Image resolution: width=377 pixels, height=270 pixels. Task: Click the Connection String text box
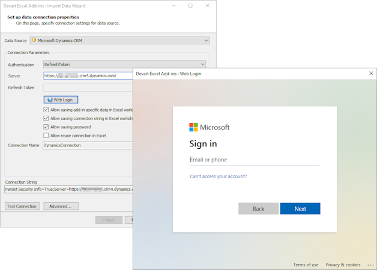pos(68,189)
